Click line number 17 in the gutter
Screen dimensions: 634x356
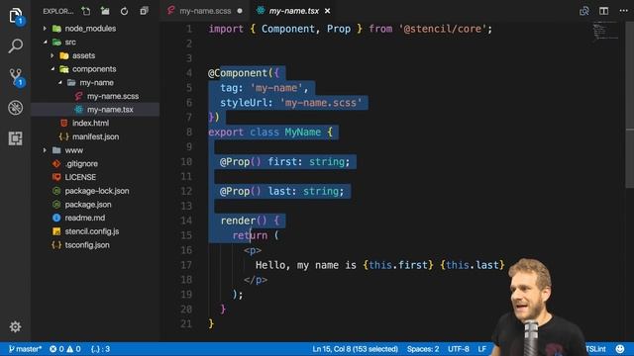(x=186, y=265)
